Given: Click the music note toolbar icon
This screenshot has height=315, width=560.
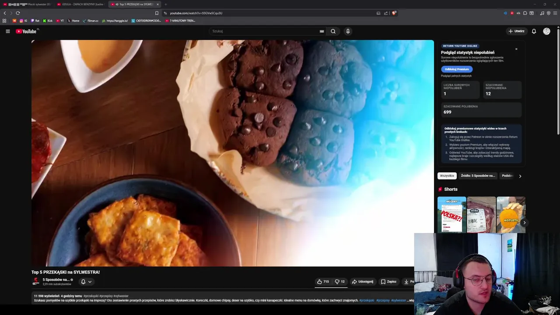Looking at the screenshot, I should tap(542, 13).
